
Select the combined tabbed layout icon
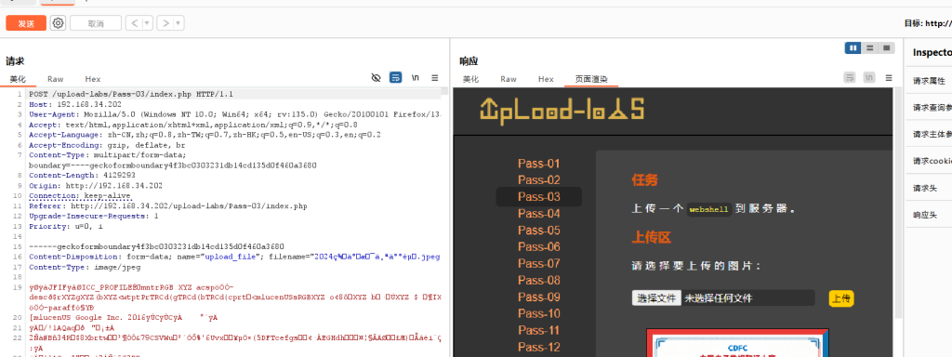[x=887, y=48]
